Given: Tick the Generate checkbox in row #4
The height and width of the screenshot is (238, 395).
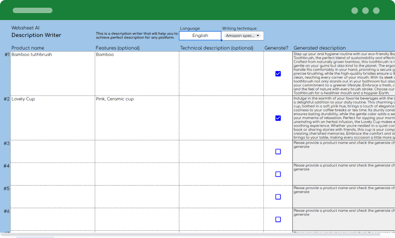Looking at the screenshot, I should tap(278, 174).
